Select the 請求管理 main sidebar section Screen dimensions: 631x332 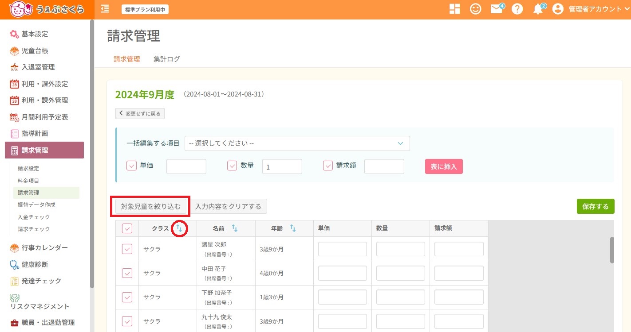(x=44, y=150)
